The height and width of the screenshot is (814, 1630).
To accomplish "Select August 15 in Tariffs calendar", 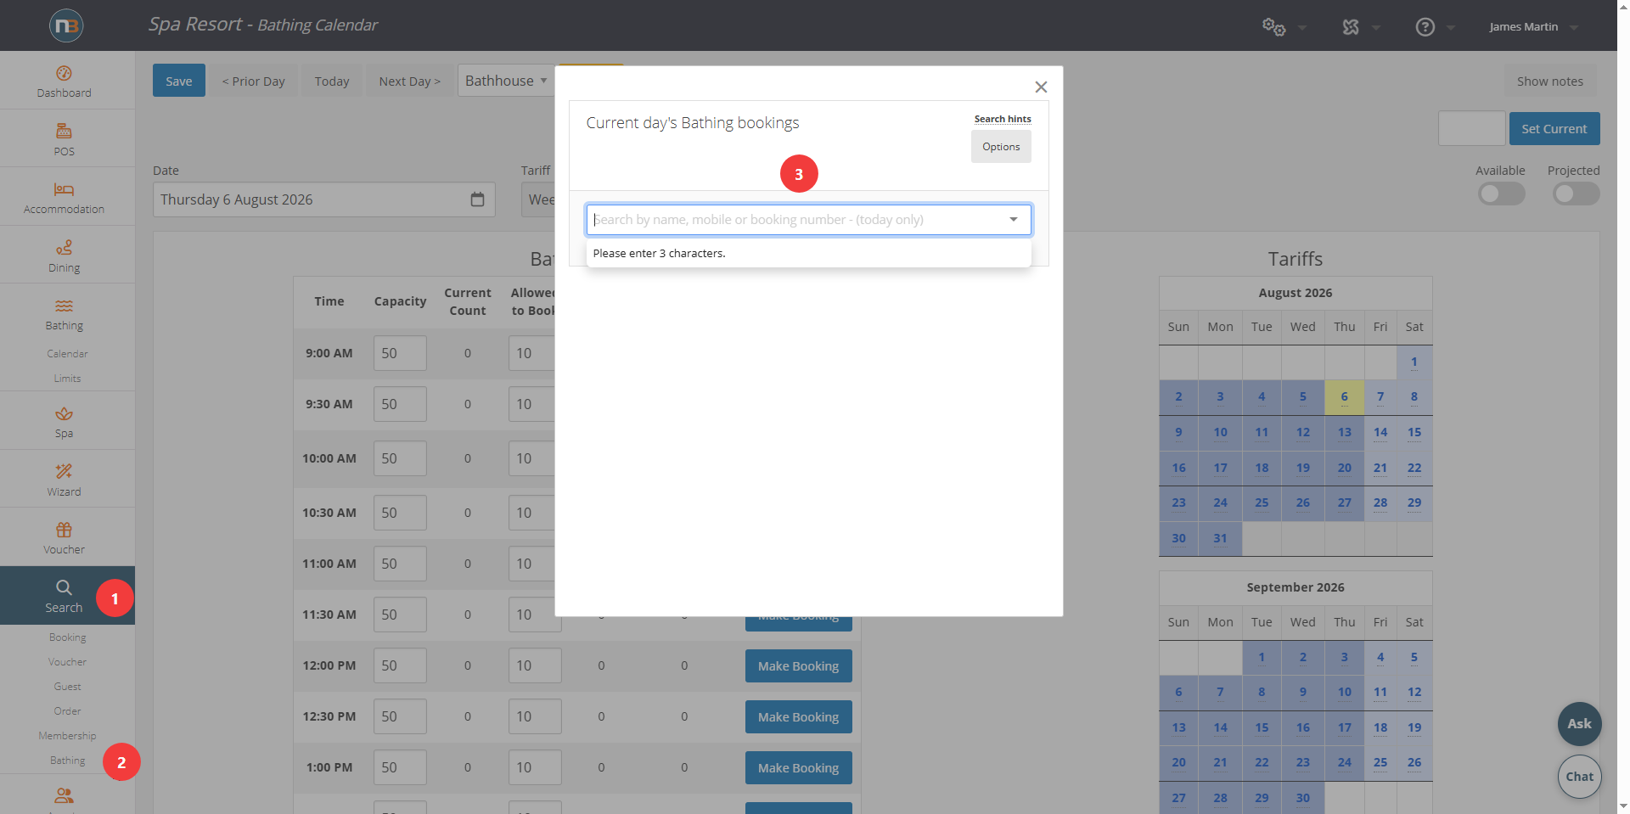I will (1414, 433).
